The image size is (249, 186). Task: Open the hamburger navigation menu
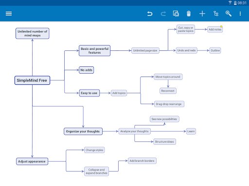pyautogui.click(x=9, y=14)
